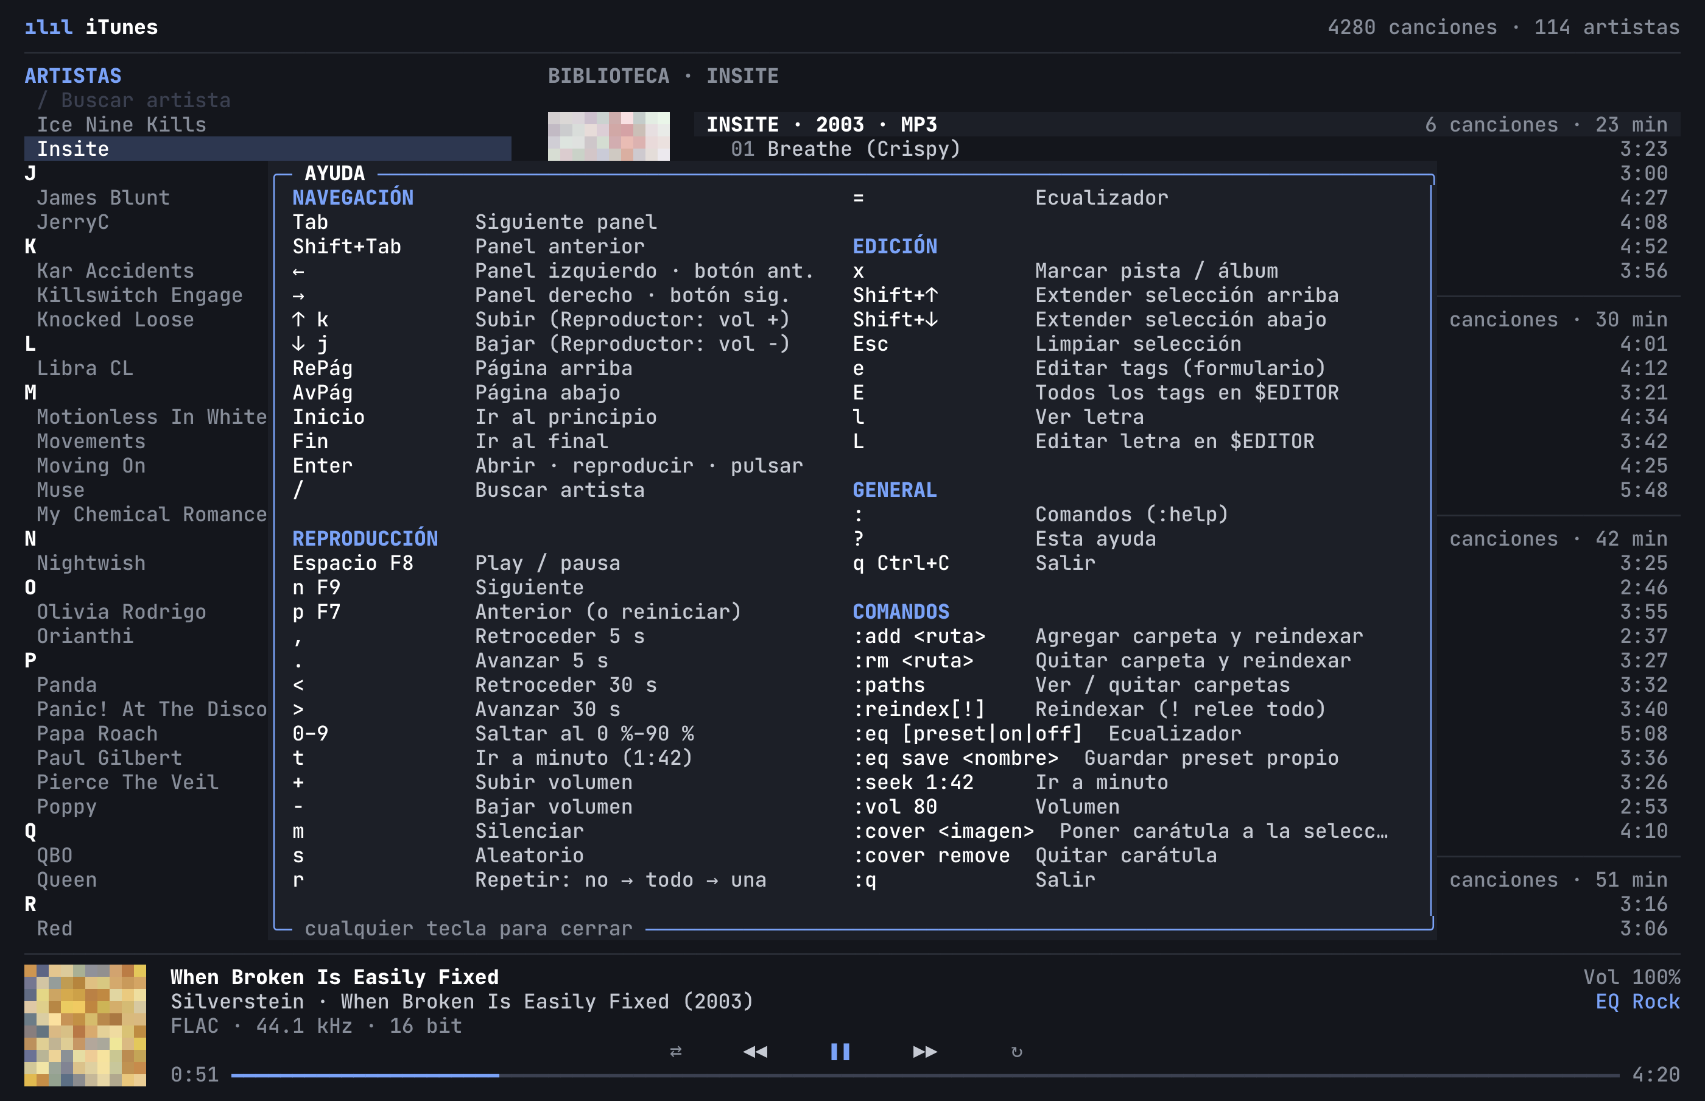Viewport: 1705px width, 1101px height.
Task: Select Kar Accidents artist
Action: (x=116, y=271)
